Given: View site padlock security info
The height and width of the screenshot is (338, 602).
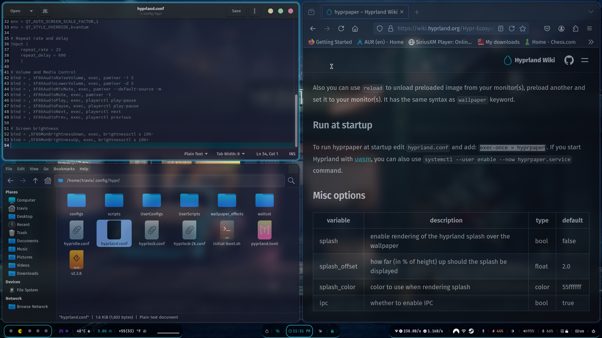Looking at the screenshot, I should pyautogui.click(x=390, y=29).
